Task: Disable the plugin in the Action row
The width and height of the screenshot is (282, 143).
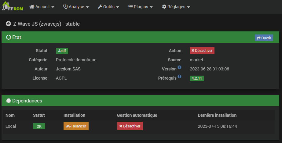Action: click(x=202, y=51)
